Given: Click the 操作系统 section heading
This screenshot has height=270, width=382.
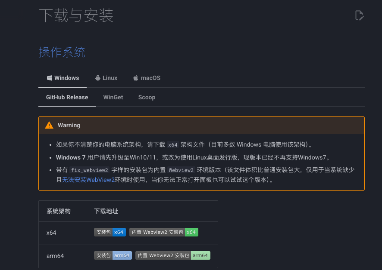Looking at the screenshot, I should 62,52.
